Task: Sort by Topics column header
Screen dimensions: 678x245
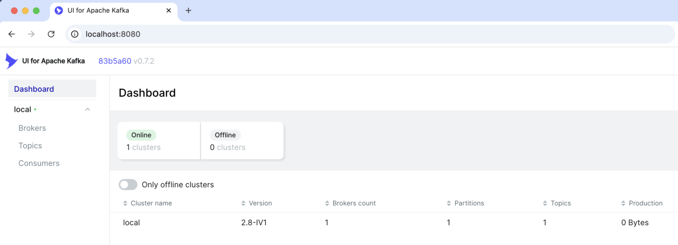Action: 557,204
